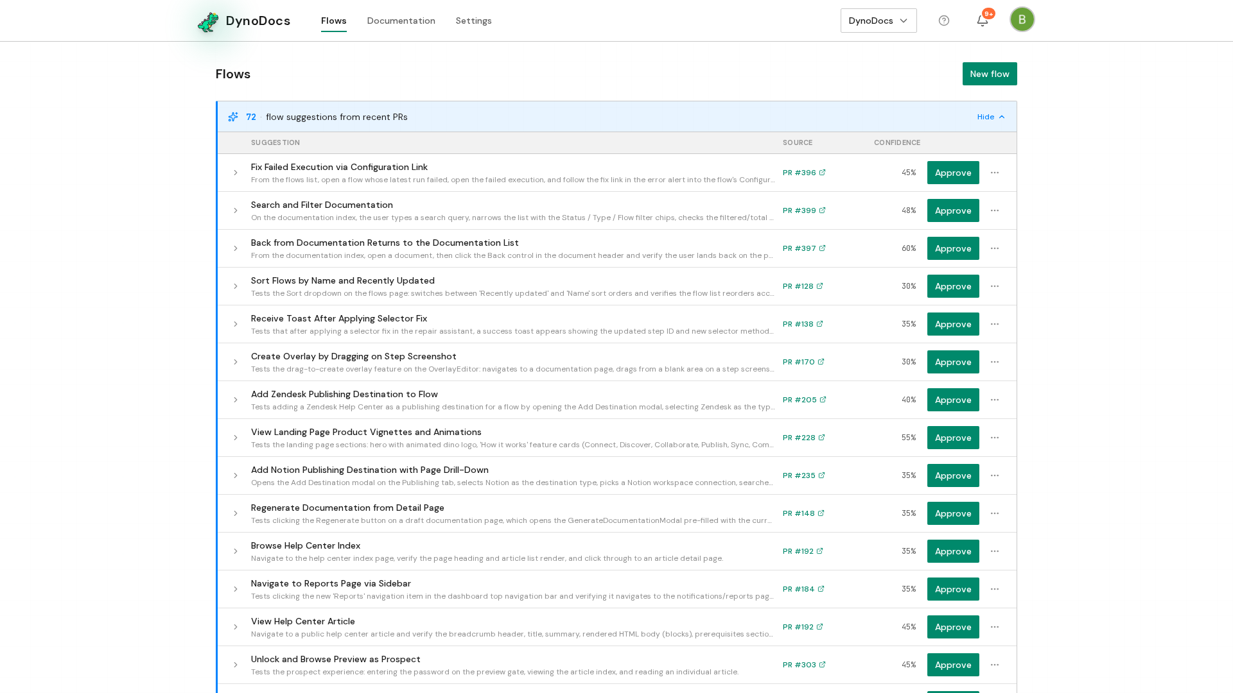Click the Sort Flows by Name and Recently Updated title
1233x693 pixels.
[x=342, y=280]
